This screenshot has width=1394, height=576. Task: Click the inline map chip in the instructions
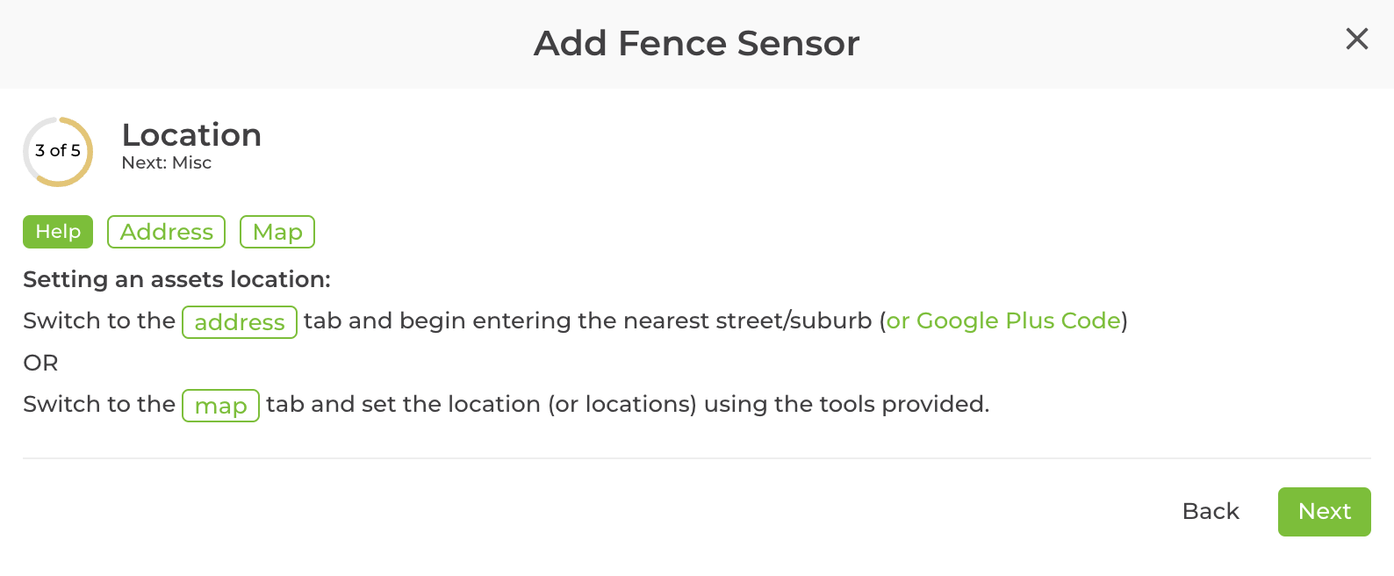click(x=220, y=406)
